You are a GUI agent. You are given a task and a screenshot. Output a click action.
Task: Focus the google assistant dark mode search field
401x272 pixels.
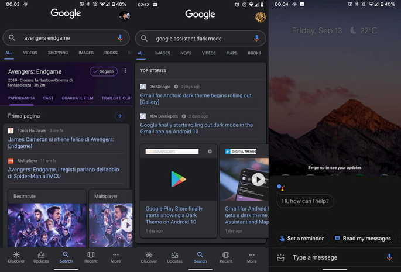[200, 39]
